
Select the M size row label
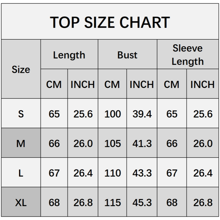click(21, 143)
